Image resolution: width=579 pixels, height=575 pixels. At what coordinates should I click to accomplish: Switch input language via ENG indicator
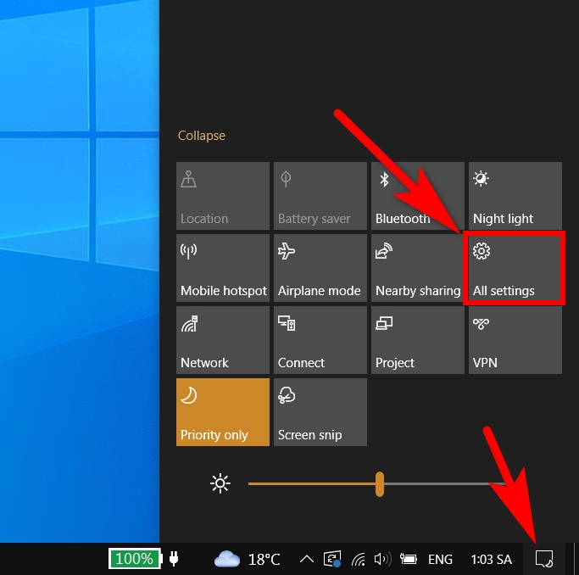point(440,559)
